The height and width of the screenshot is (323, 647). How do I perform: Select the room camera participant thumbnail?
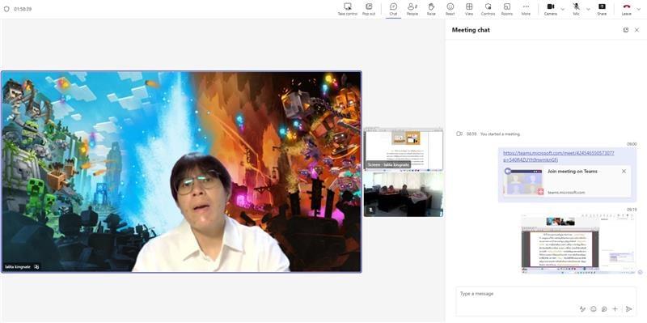point(404,194)
